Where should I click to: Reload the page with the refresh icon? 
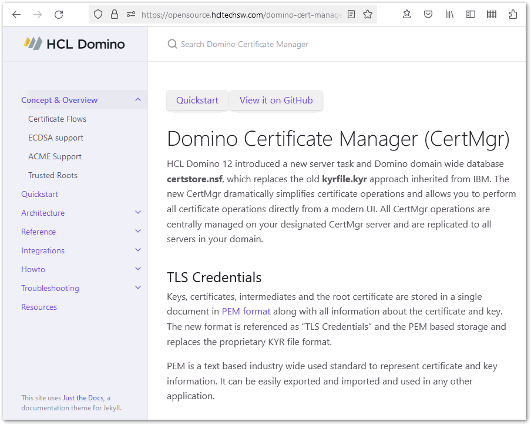pos(59,15)
